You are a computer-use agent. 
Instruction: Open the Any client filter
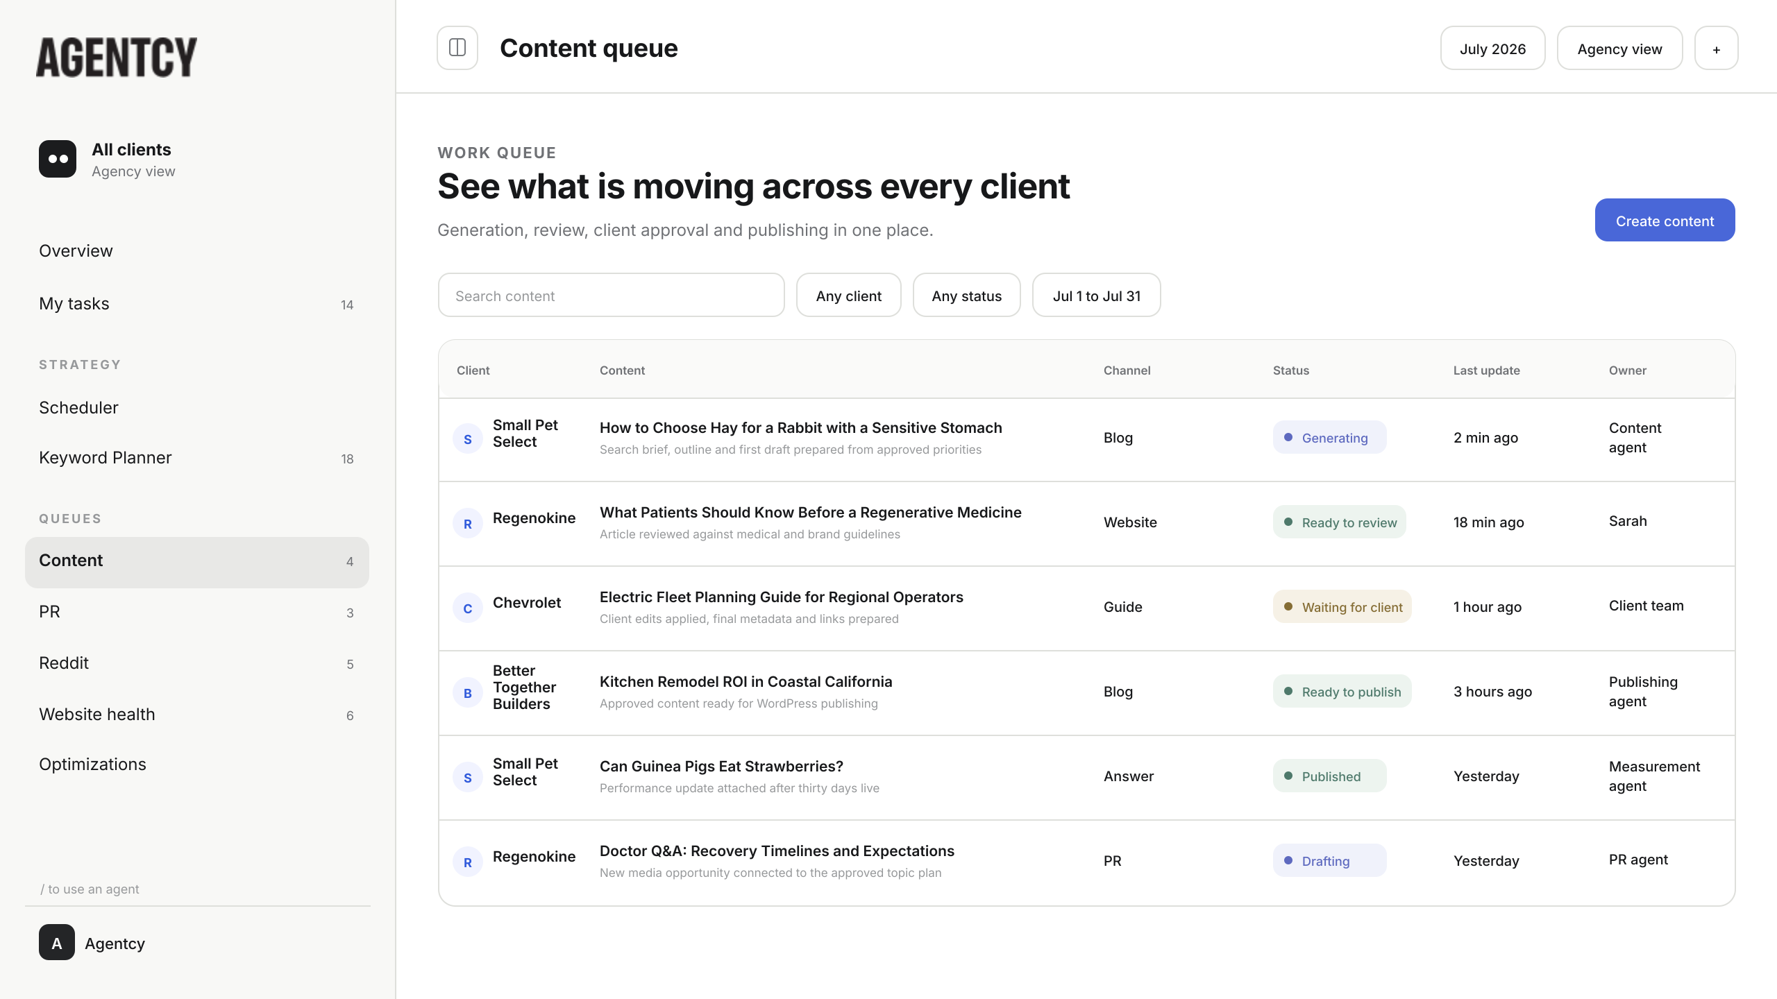pos(848,295)
